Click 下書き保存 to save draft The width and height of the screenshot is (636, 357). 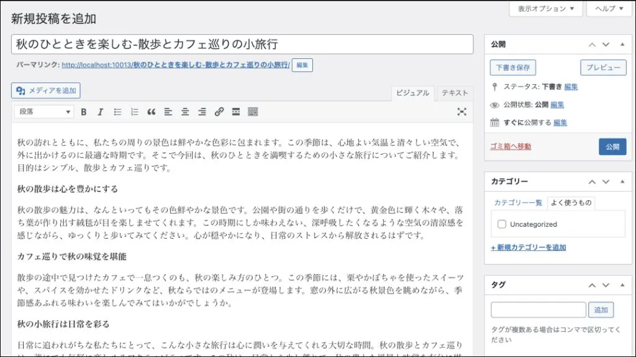click(512, 68)
